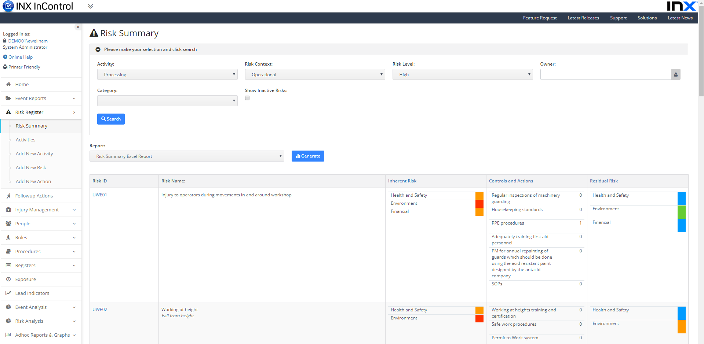
Task: Select Risk Summary in the sidebar submenu
Action: point(32,126)
